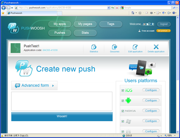Open the search provider dropdown arrow
This screenshot has width=180, height=138.
pos(177,8)
